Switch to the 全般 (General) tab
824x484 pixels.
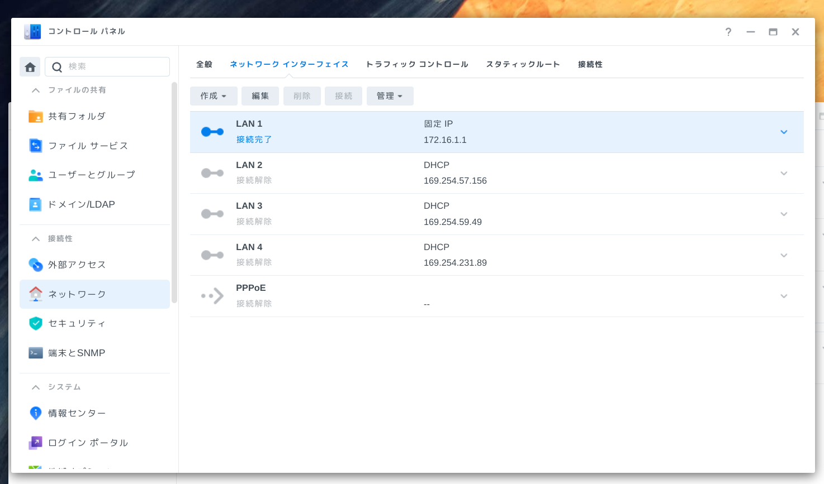click(204, 64)
